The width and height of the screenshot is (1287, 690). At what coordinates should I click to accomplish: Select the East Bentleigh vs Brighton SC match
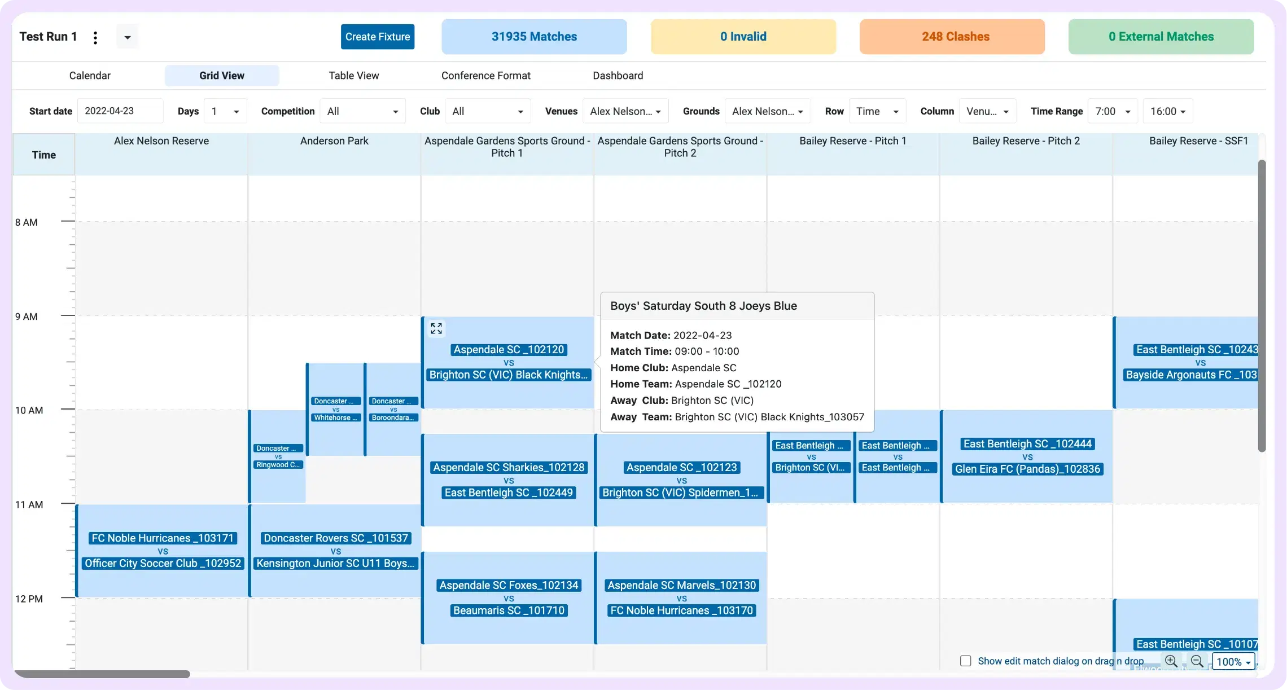tap(811, 456)
